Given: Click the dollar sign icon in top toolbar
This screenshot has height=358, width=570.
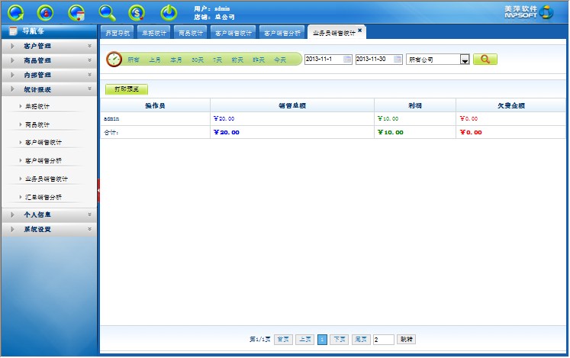Looking at the screenshot, I should 137,12.
